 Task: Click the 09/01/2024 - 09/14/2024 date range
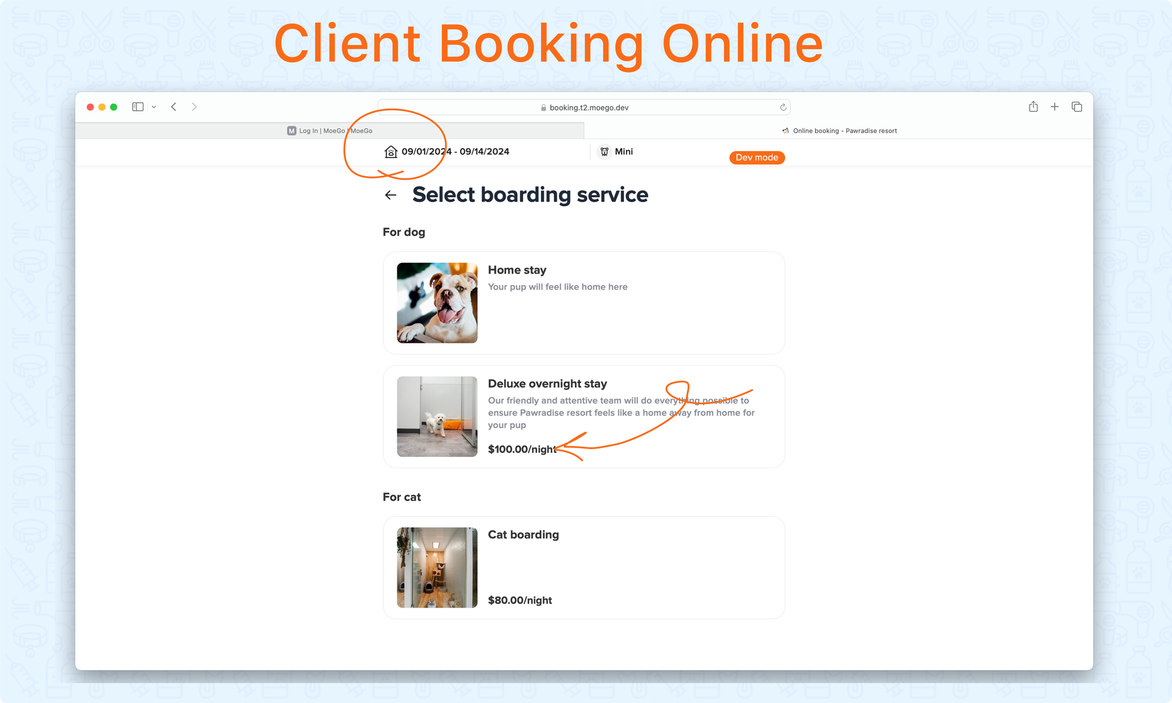click(x=455, y=152)
